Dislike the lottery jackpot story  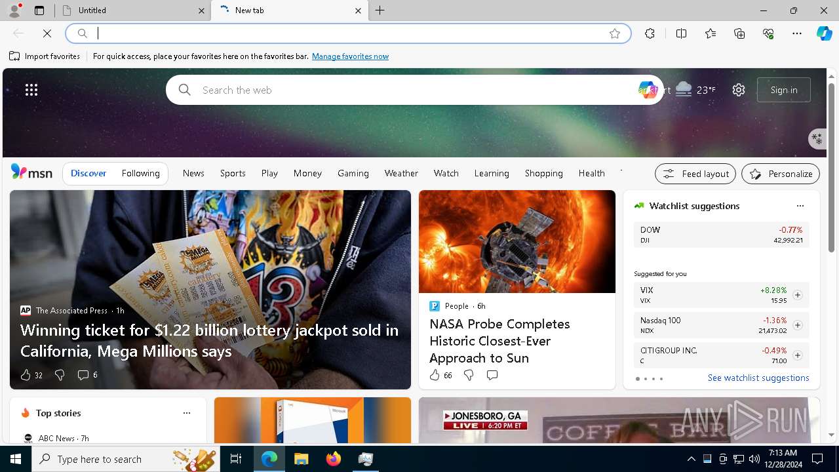click(60, 375)
